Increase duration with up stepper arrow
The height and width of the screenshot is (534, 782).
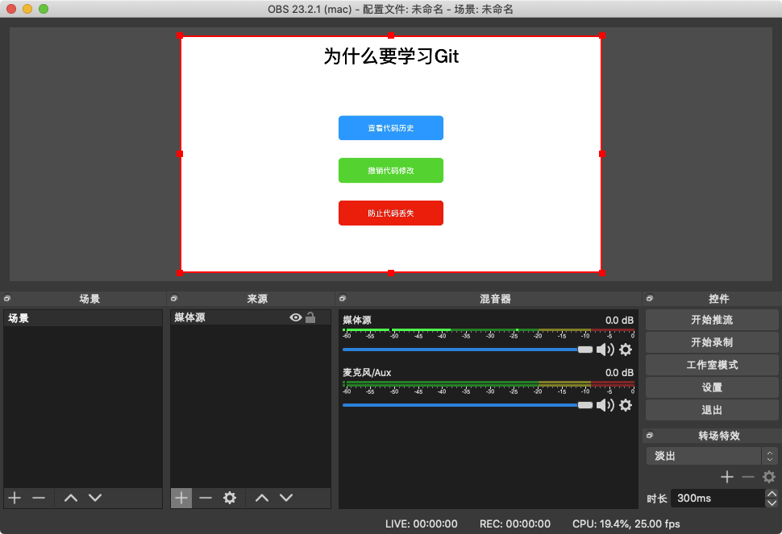(x=772, y=494)
